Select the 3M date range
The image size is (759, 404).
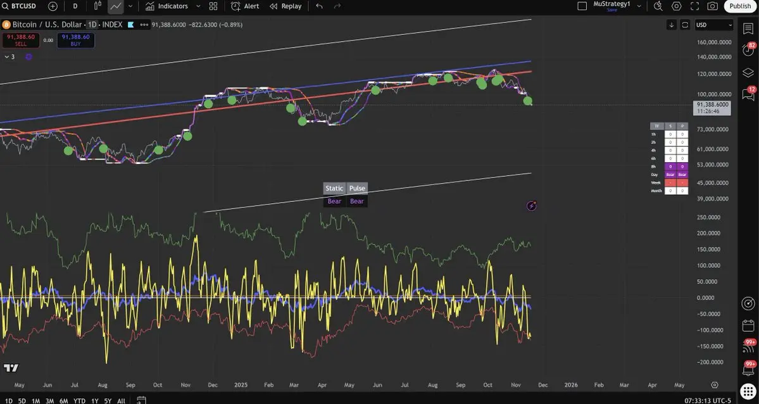click(49, 401)
